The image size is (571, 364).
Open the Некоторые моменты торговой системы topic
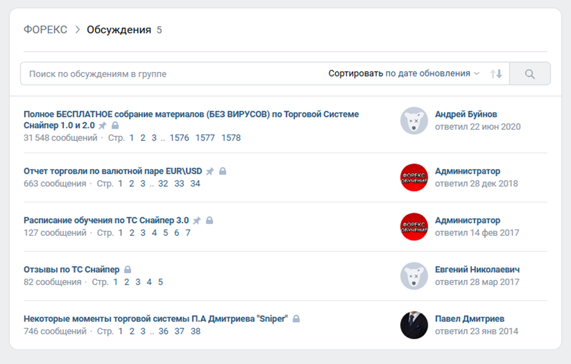[155, 319]
